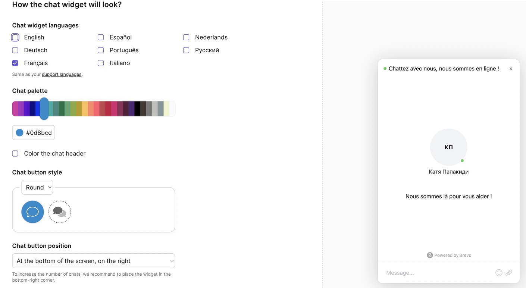526x288 pixels.
Task: Click the Brevo logo next to Powered by Brevo
Action: pos(430,255)
